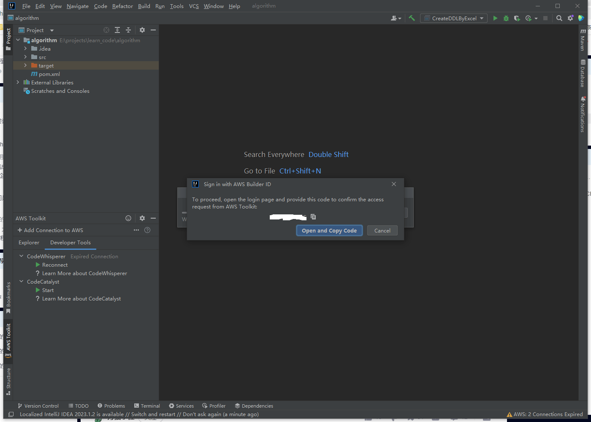591x422 pixels.
Task: Click the help question mark in AWS Toolkit
Action: pos(147,230)
